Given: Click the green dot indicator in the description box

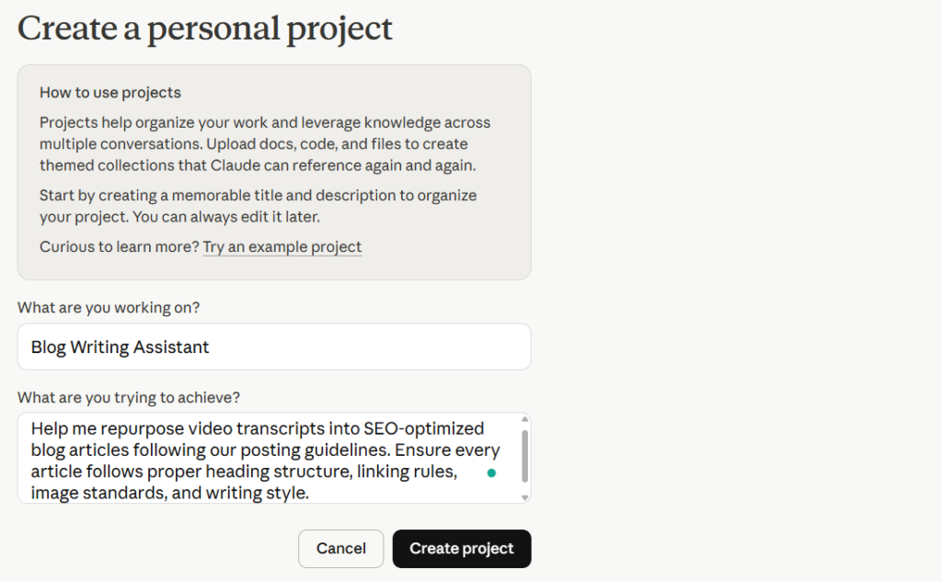Looking at the screenshot, I should [x=491, y=473].
